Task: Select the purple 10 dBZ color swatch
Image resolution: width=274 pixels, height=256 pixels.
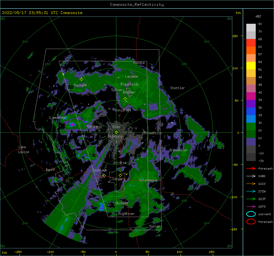Action: click(251, 142)
